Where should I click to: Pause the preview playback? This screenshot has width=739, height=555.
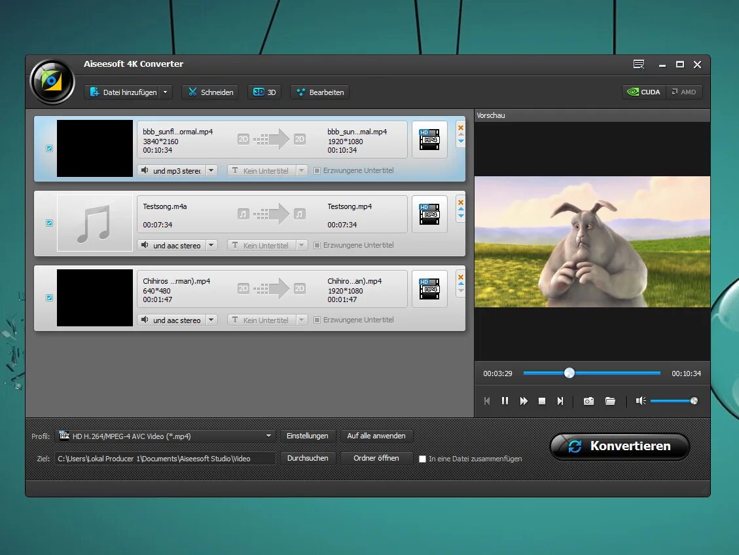[505, 400]
